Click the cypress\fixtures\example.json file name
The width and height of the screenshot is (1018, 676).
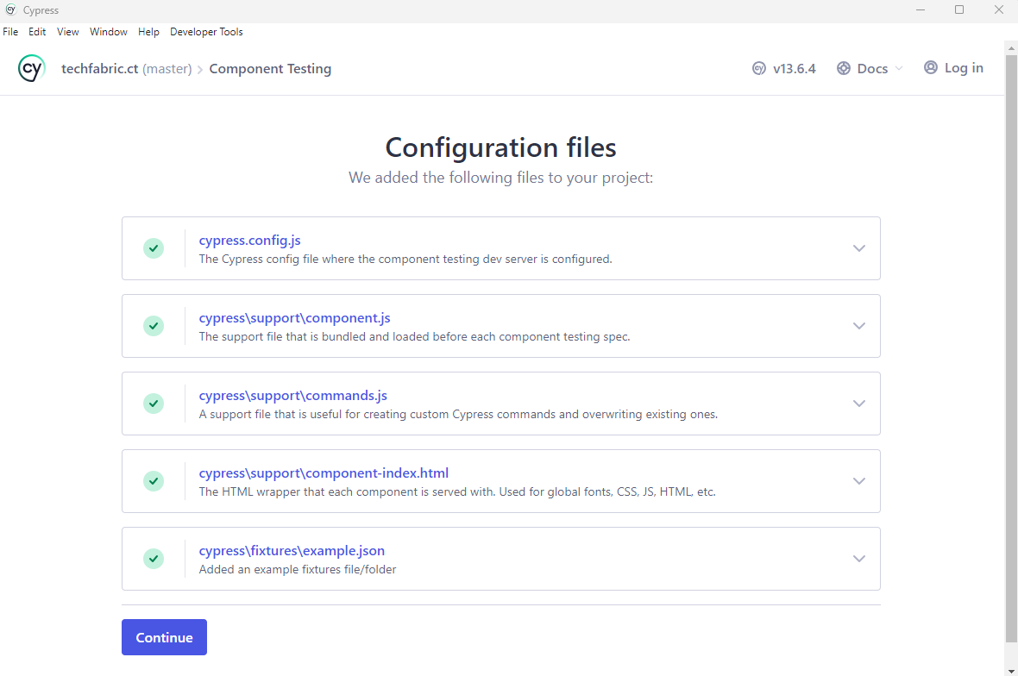point(292,550)
